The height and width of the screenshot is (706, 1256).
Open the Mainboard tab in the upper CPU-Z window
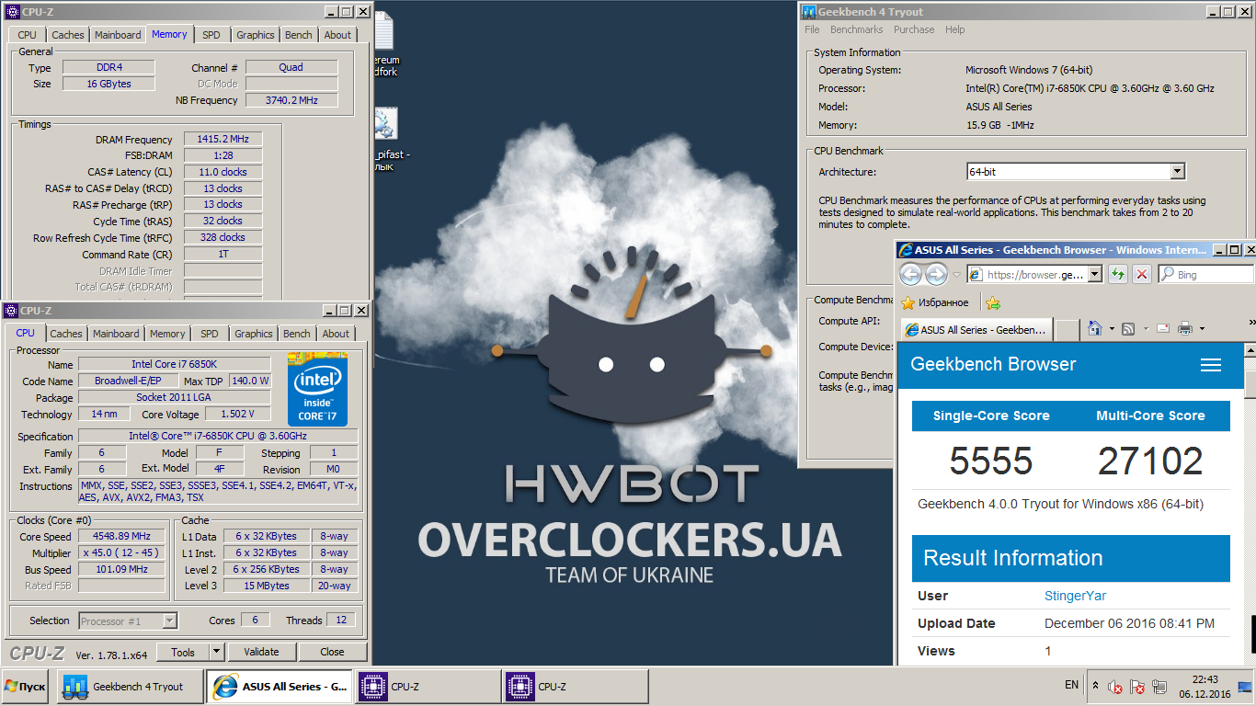(118, 35)
